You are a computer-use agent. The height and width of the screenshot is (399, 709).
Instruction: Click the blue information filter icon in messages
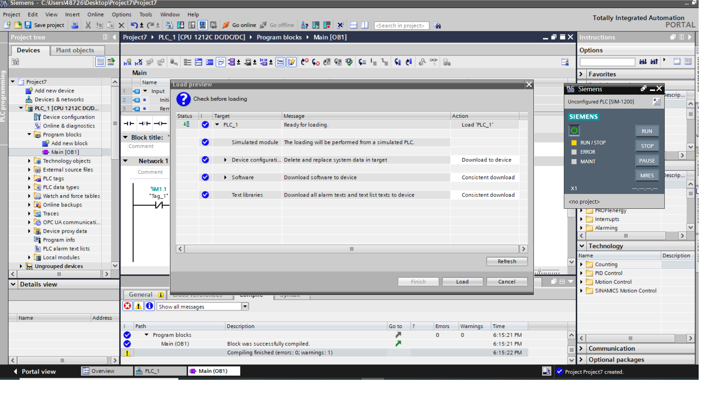(x=150, y=306)
